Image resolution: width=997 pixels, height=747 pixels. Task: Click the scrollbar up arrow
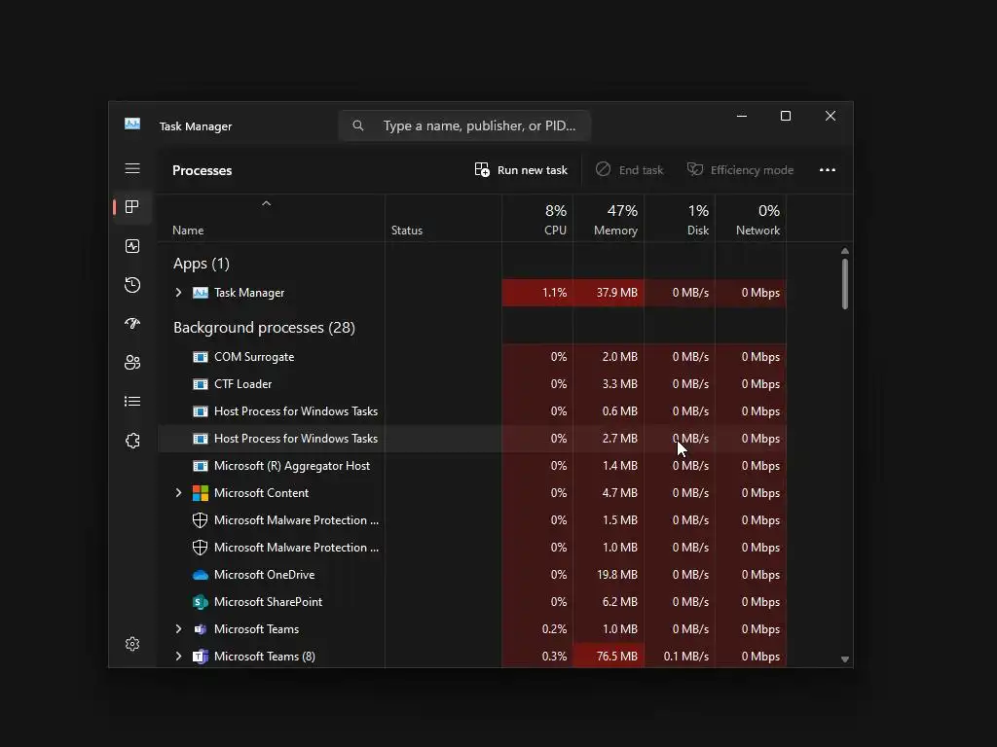845,251
